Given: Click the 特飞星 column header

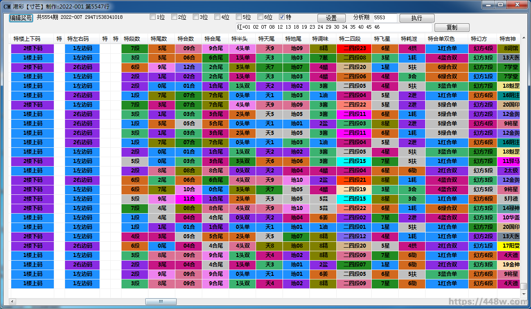Looking at the screenshot, I should pyautogui.click(x=382, y=39).
